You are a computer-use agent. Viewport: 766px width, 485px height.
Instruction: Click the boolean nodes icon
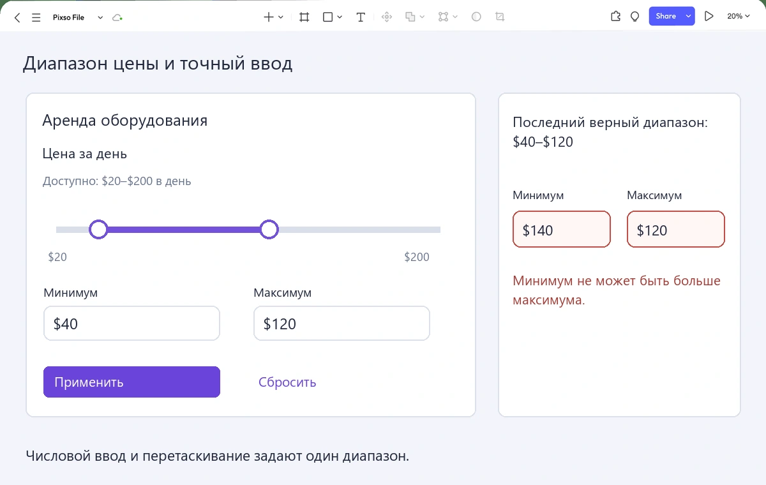(444, 17)
